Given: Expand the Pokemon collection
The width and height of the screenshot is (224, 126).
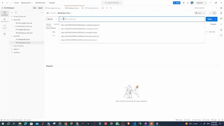Looking at the screenshot, I should (12, 52).
